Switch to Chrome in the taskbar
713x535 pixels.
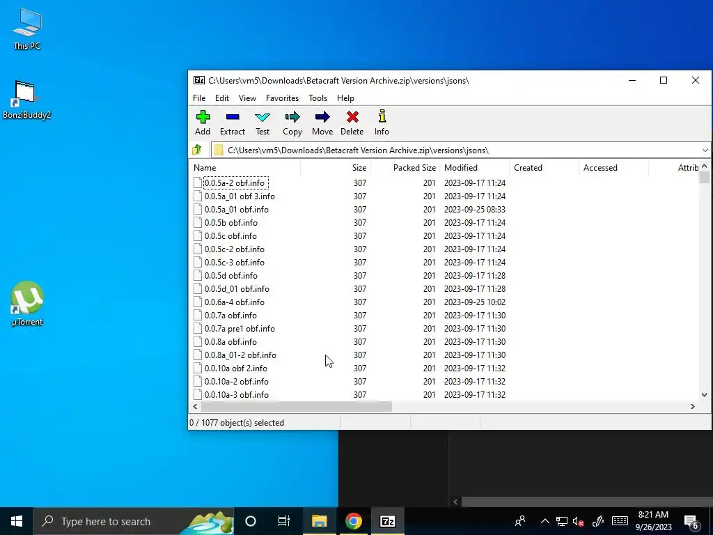pos(353,521)
